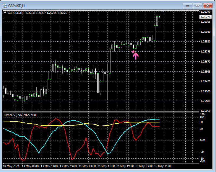Maximize the GBPUSD,H1 chart window
This screenshot has height=172, width=216.
pyautogui.click(x=197, y=5)
